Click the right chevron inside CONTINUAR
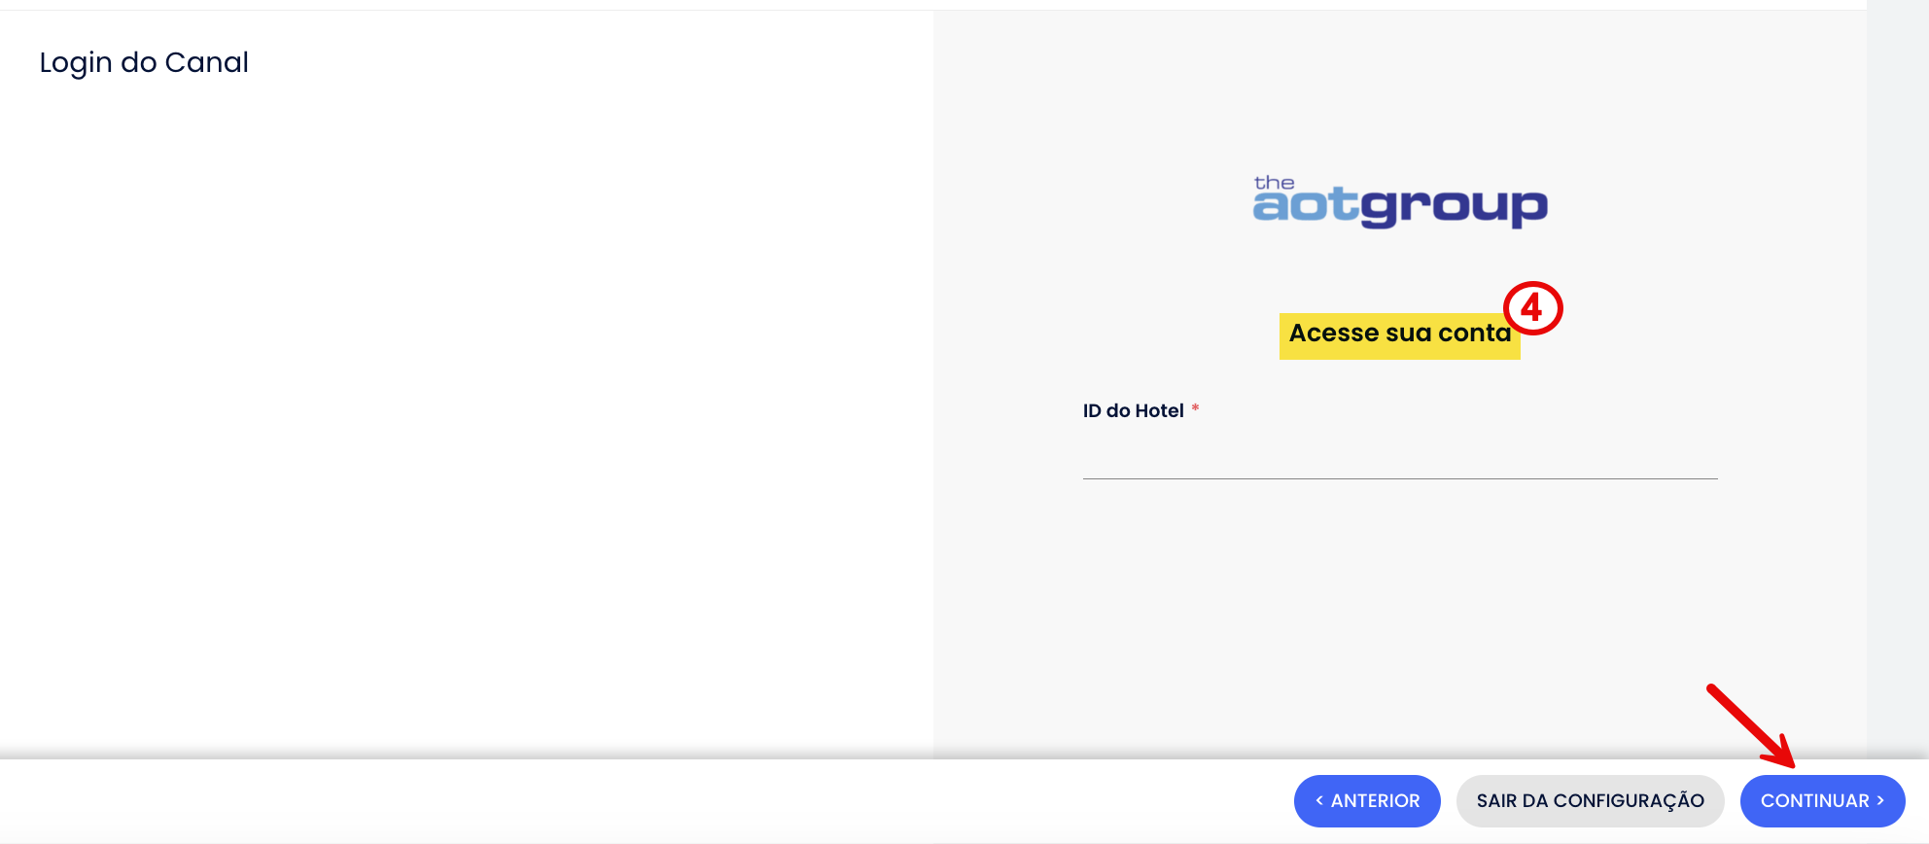The width and height of the screenshot is (1929, 844). 1880,801
